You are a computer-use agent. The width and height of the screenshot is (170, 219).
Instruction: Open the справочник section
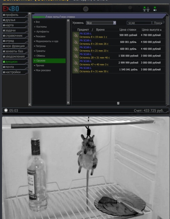pyautogui.click(x=15, y=35)
